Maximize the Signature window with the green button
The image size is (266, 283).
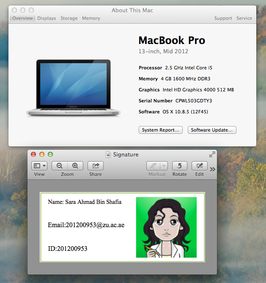point(50,154)
